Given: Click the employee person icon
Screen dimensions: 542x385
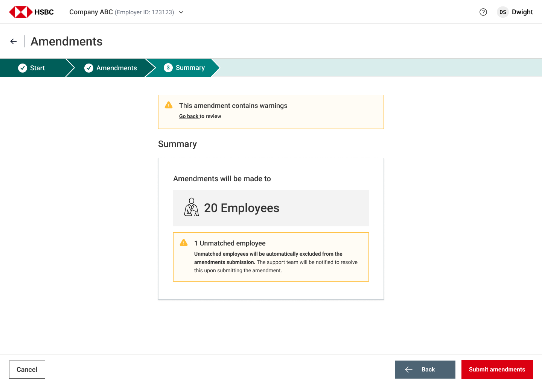Looking at the screenshot, I should click(x=191, y=207).
